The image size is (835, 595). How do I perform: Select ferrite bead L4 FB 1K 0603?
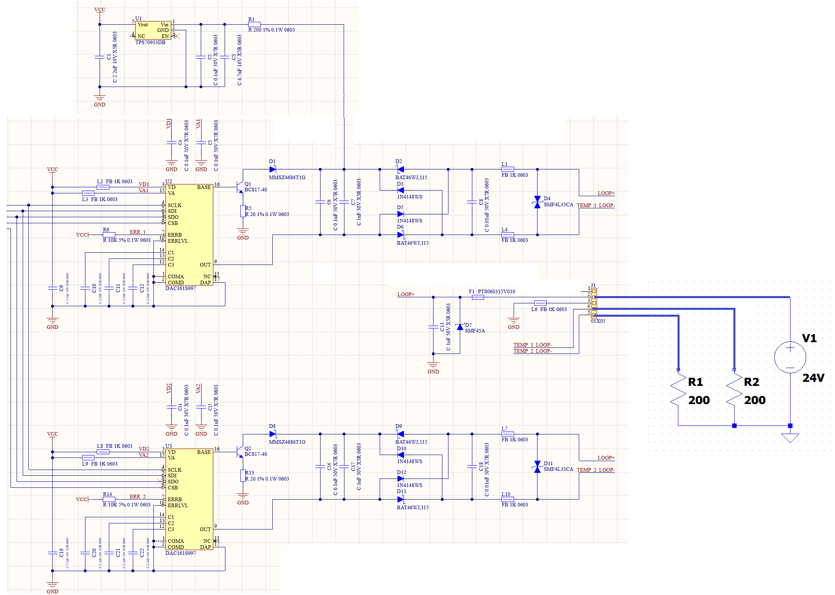(x=508, y=235)
